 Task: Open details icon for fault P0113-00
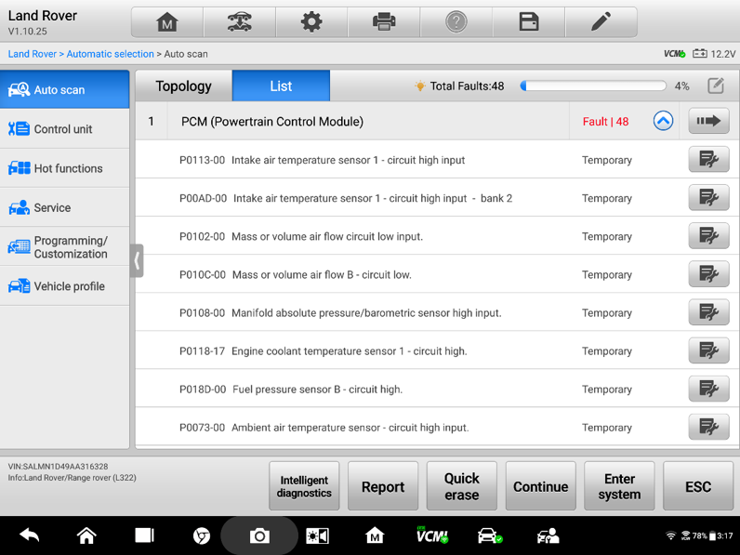coord(708,160)
